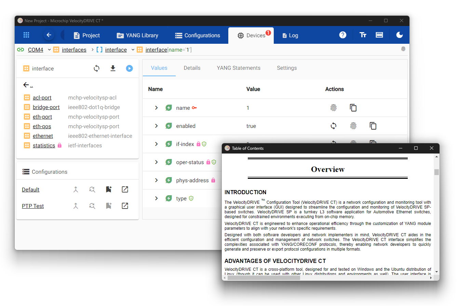Expand the oper-status row
459x306 pixels.
pos(157,162)
